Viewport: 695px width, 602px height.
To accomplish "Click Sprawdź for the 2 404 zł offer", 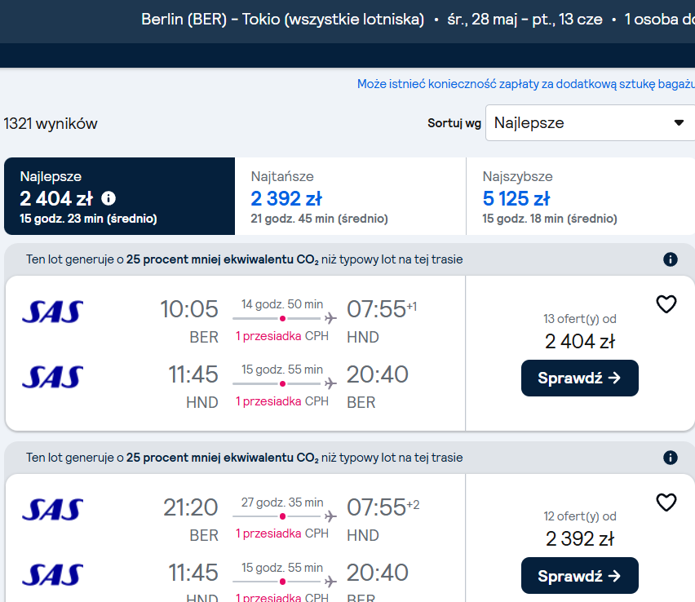I will (x=580, y=378).
